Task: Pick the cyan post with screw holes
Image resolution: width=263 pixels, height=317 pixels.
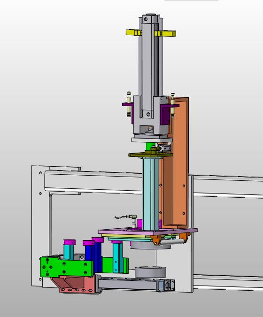Action: pos(117,257)
